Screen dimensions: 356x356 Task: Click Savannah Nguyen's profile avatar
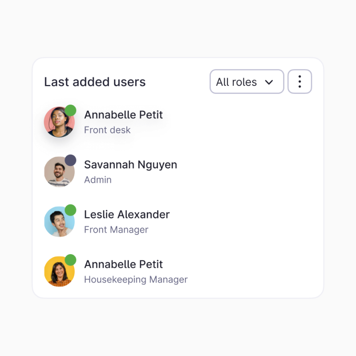59,172
